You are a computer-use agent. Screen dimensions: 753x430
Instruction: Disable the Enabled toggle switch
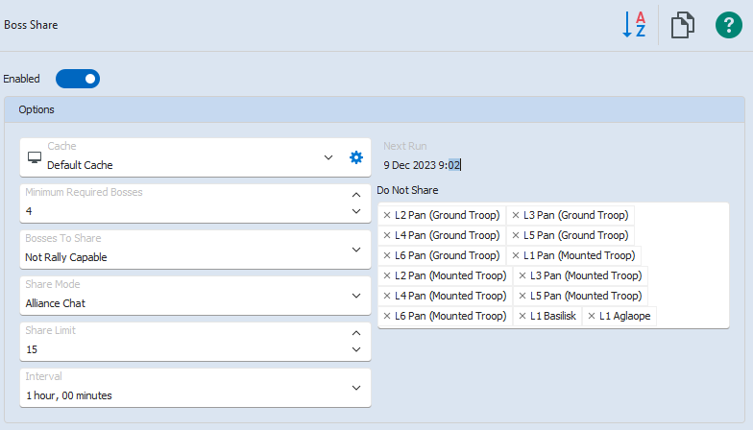(78, 79)
